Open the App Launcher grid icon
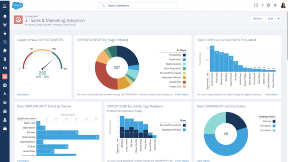 256,5
